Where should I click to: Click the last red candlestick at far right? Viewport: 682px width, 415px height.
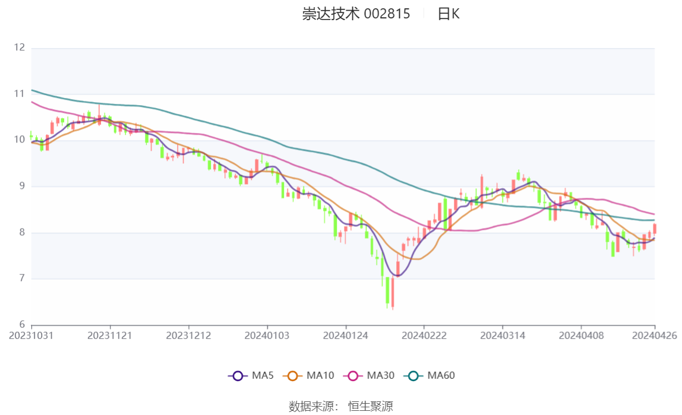point(655,229)
